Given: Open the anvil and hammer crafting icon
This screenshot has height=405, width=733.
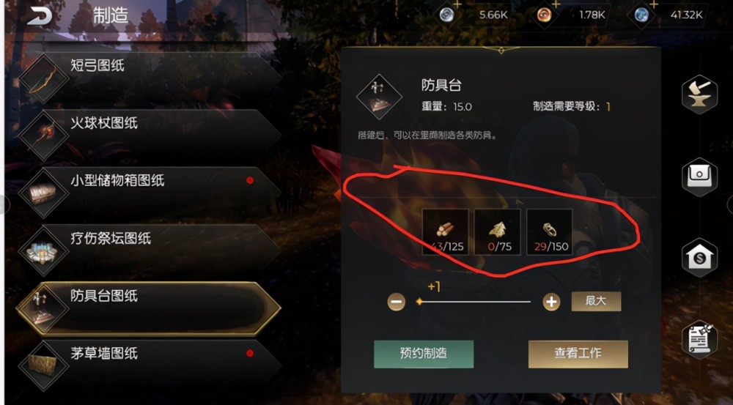Looking at the screenshot, I should (699, 94).
